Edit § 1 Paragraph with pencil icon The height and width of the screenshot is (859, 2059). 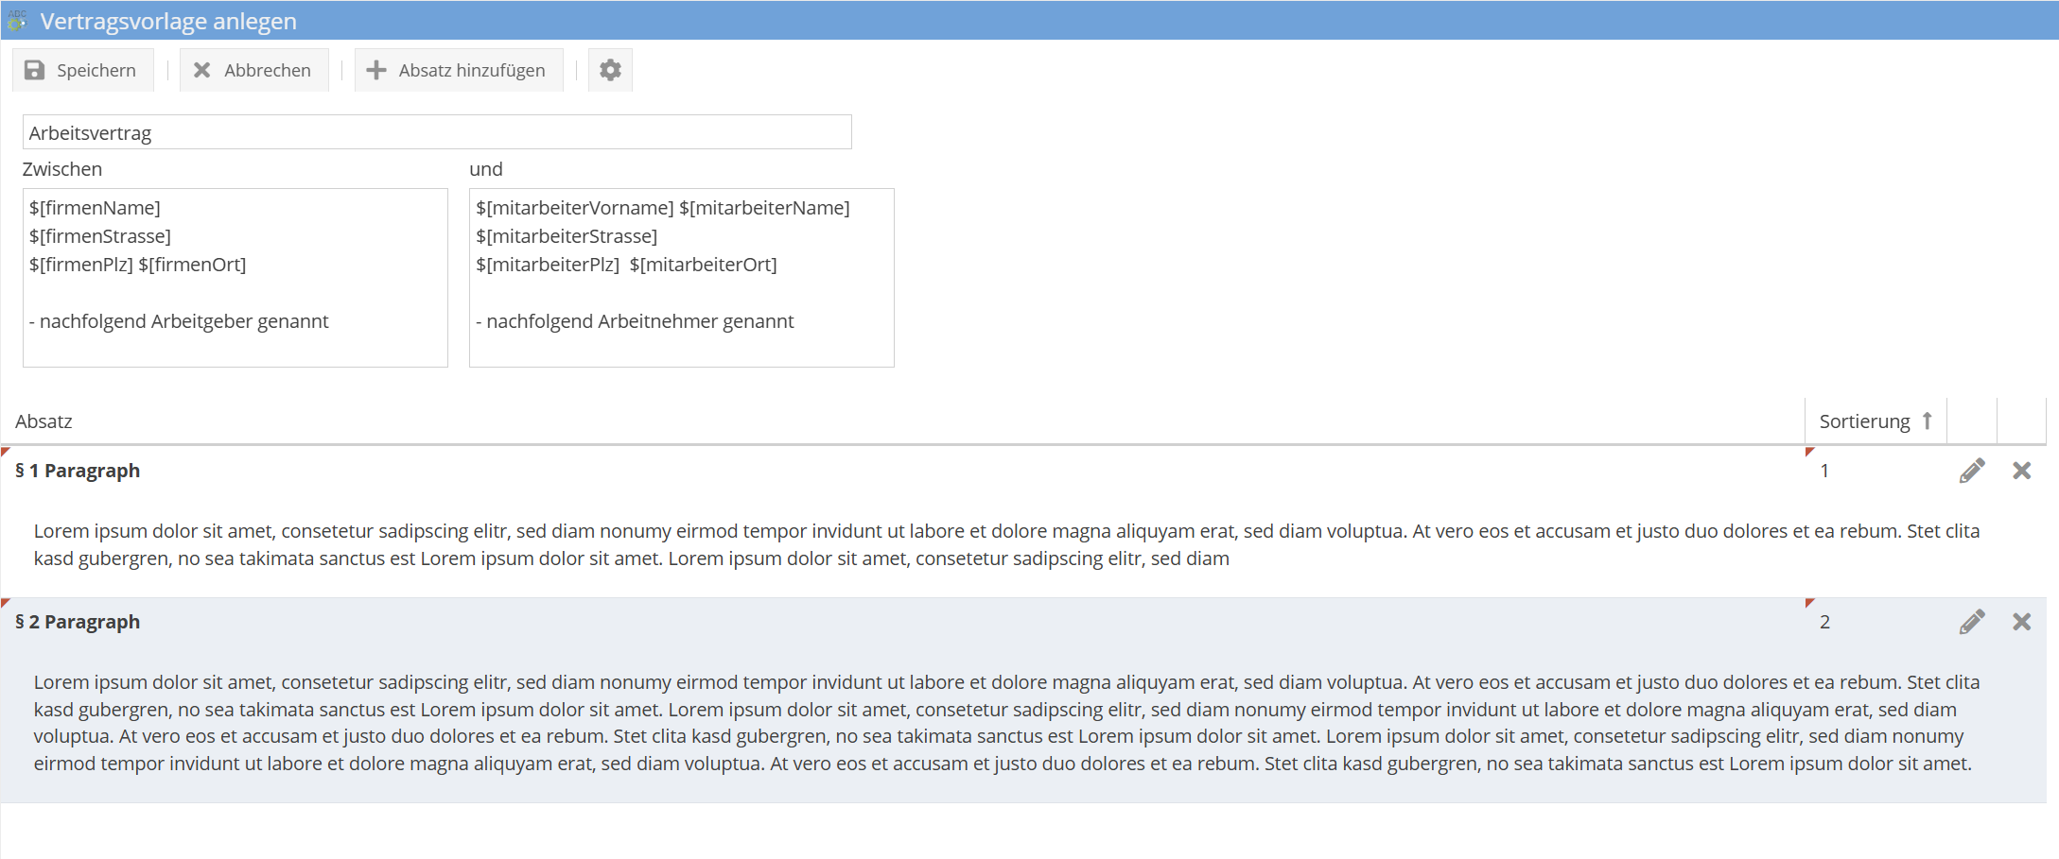point(1971,471)
